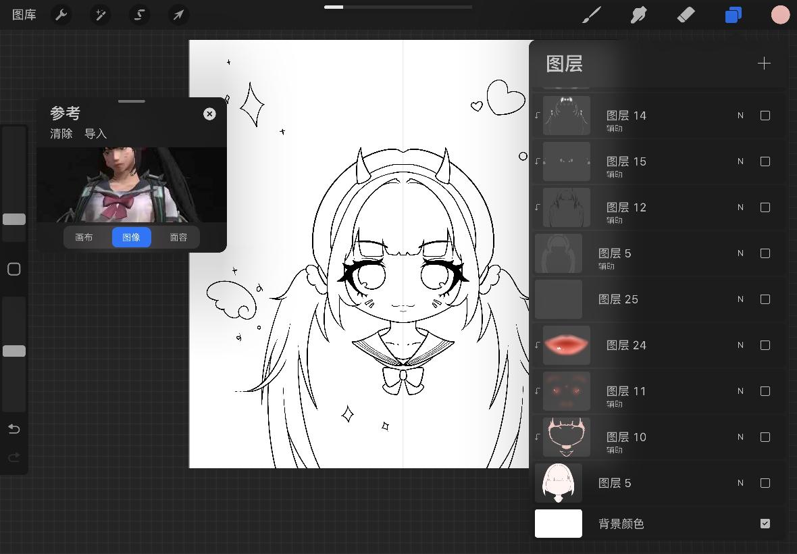Select layer named 图层 14

(x=625, y=116)
